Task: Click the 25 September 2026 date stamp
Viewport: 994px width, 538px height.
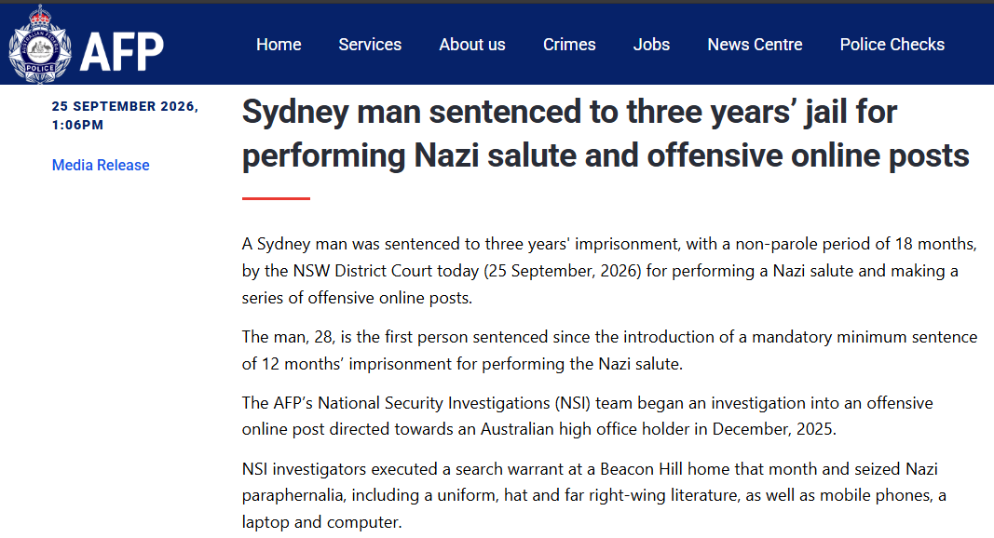Action: [125, 106]
